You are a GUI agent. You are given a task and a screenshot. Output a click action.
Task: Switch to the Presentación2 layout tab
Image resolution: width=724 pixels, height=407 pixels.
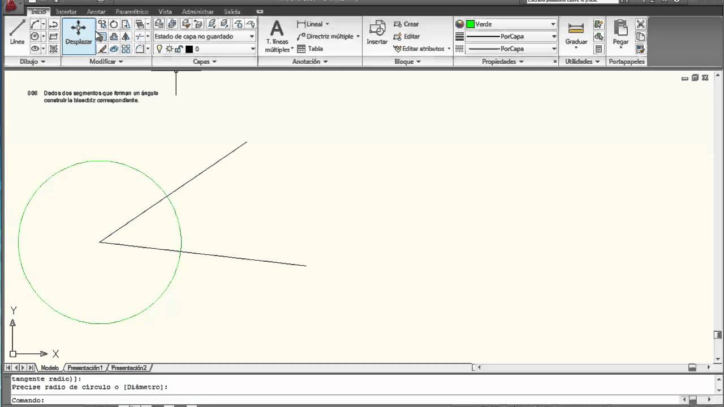[x=129, y=368]
